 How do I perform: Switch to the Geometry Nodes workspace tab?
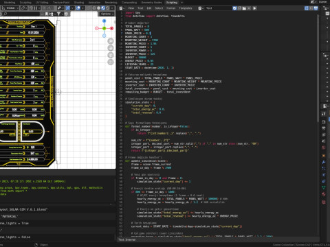click(x=151, y=2)
